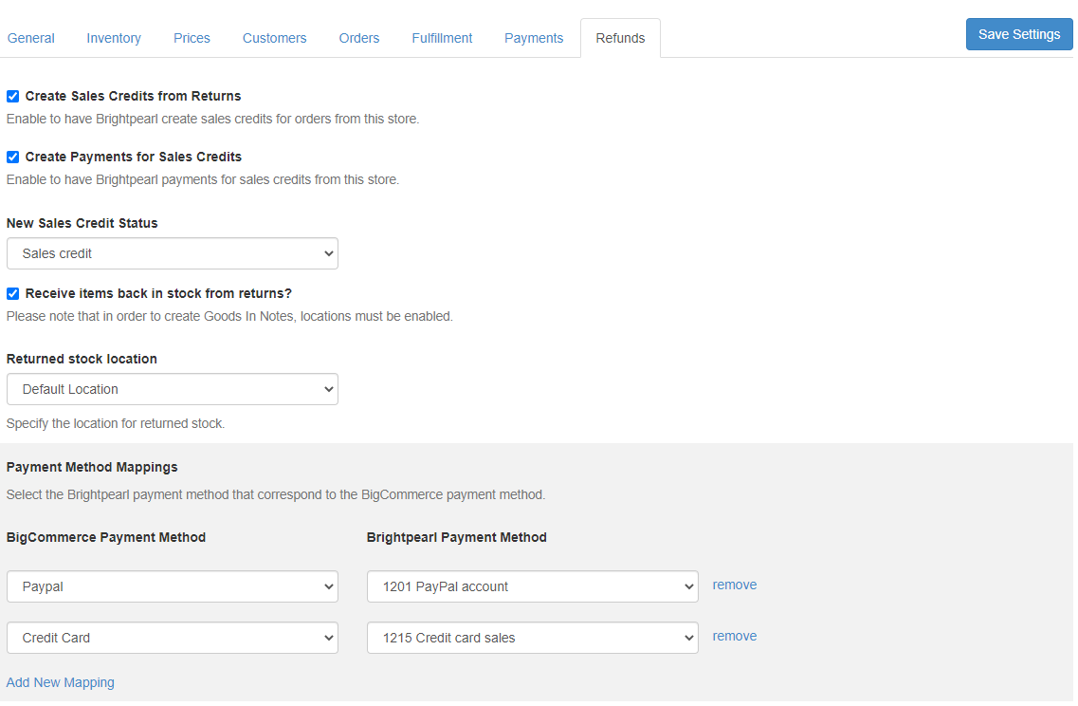Open the Fulfillment settings tab

click(442, 38)
